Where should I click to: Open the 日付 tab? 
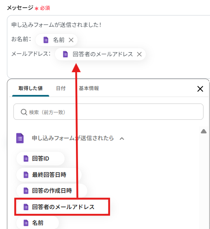pos(61,88)
